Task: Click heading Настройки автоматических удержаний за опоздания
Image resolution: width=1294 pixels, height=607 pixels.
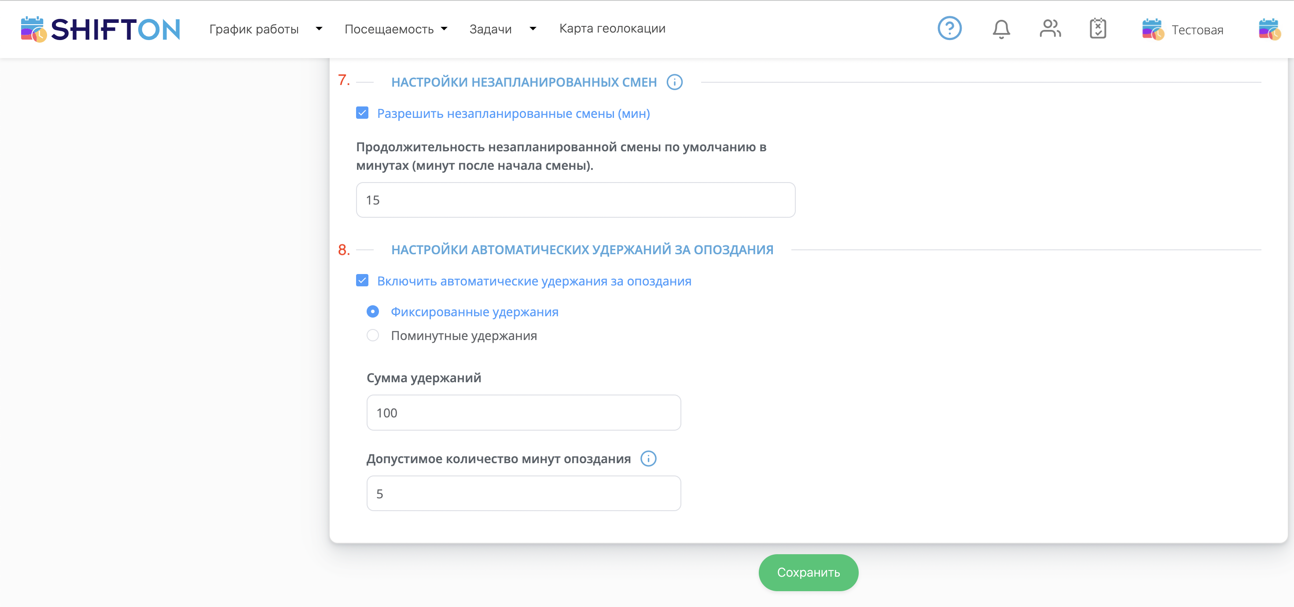Action: pos(582,249)
